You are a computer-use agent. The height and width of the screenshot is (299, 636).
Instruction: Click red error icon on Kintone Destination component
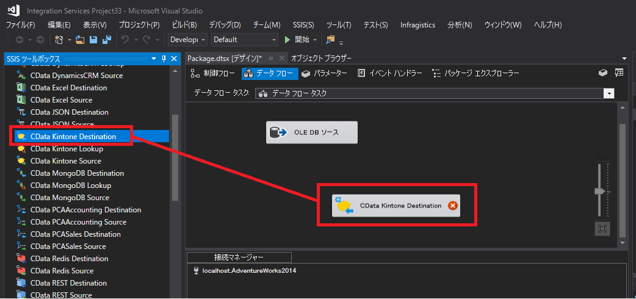point(453,206)
